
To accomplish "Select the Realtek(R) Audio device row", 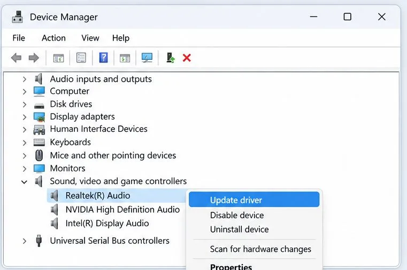I will 116,195.
